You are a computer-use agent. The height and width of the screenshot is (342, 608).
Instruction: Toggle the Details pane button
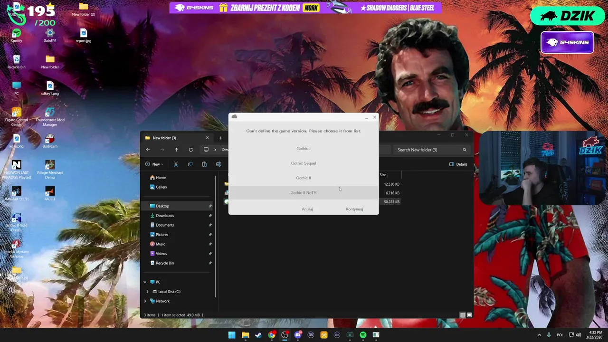[458, 164]
